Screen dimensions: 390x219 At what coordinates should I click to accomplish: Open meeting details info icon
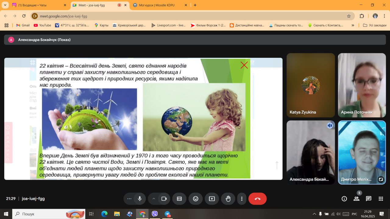point(344,199)
